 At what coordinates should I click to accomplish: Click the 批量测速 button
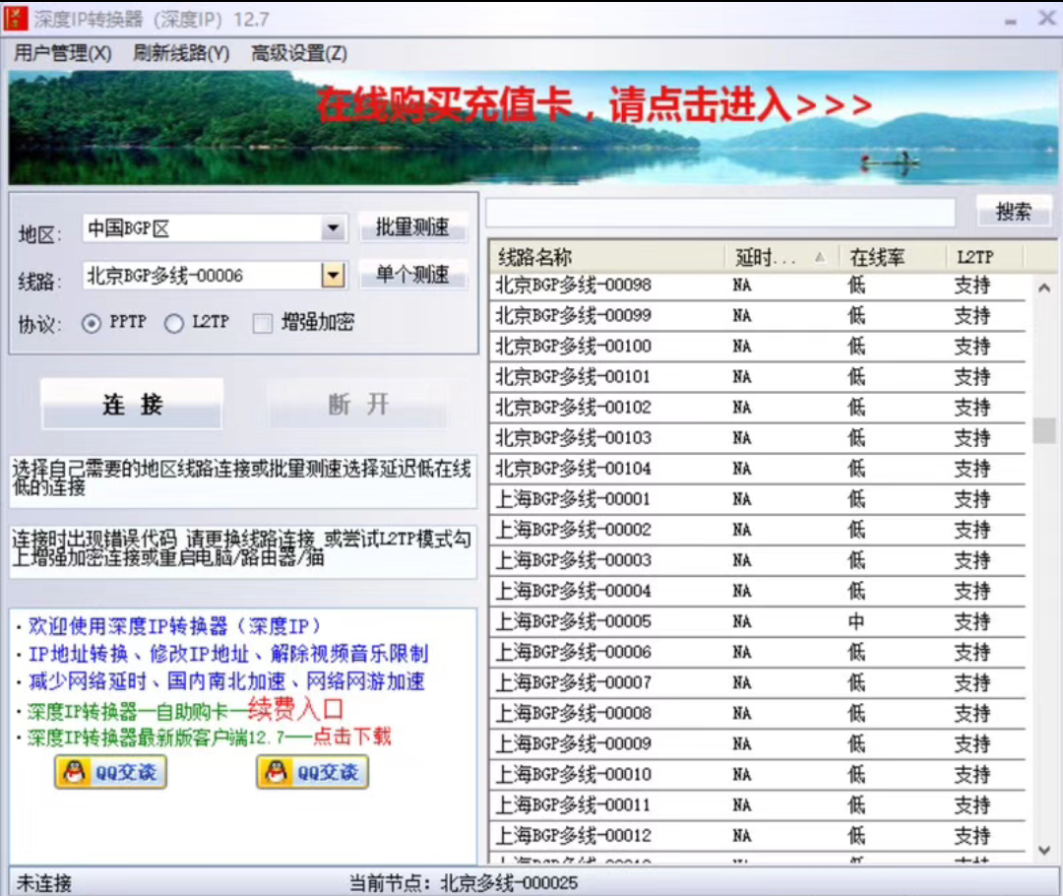(412, 227)
